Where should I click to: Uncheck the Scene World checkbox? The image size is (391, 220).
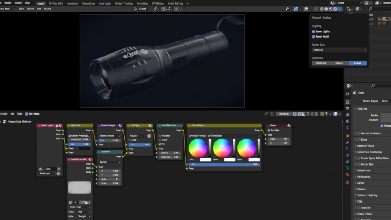[313, 37]
